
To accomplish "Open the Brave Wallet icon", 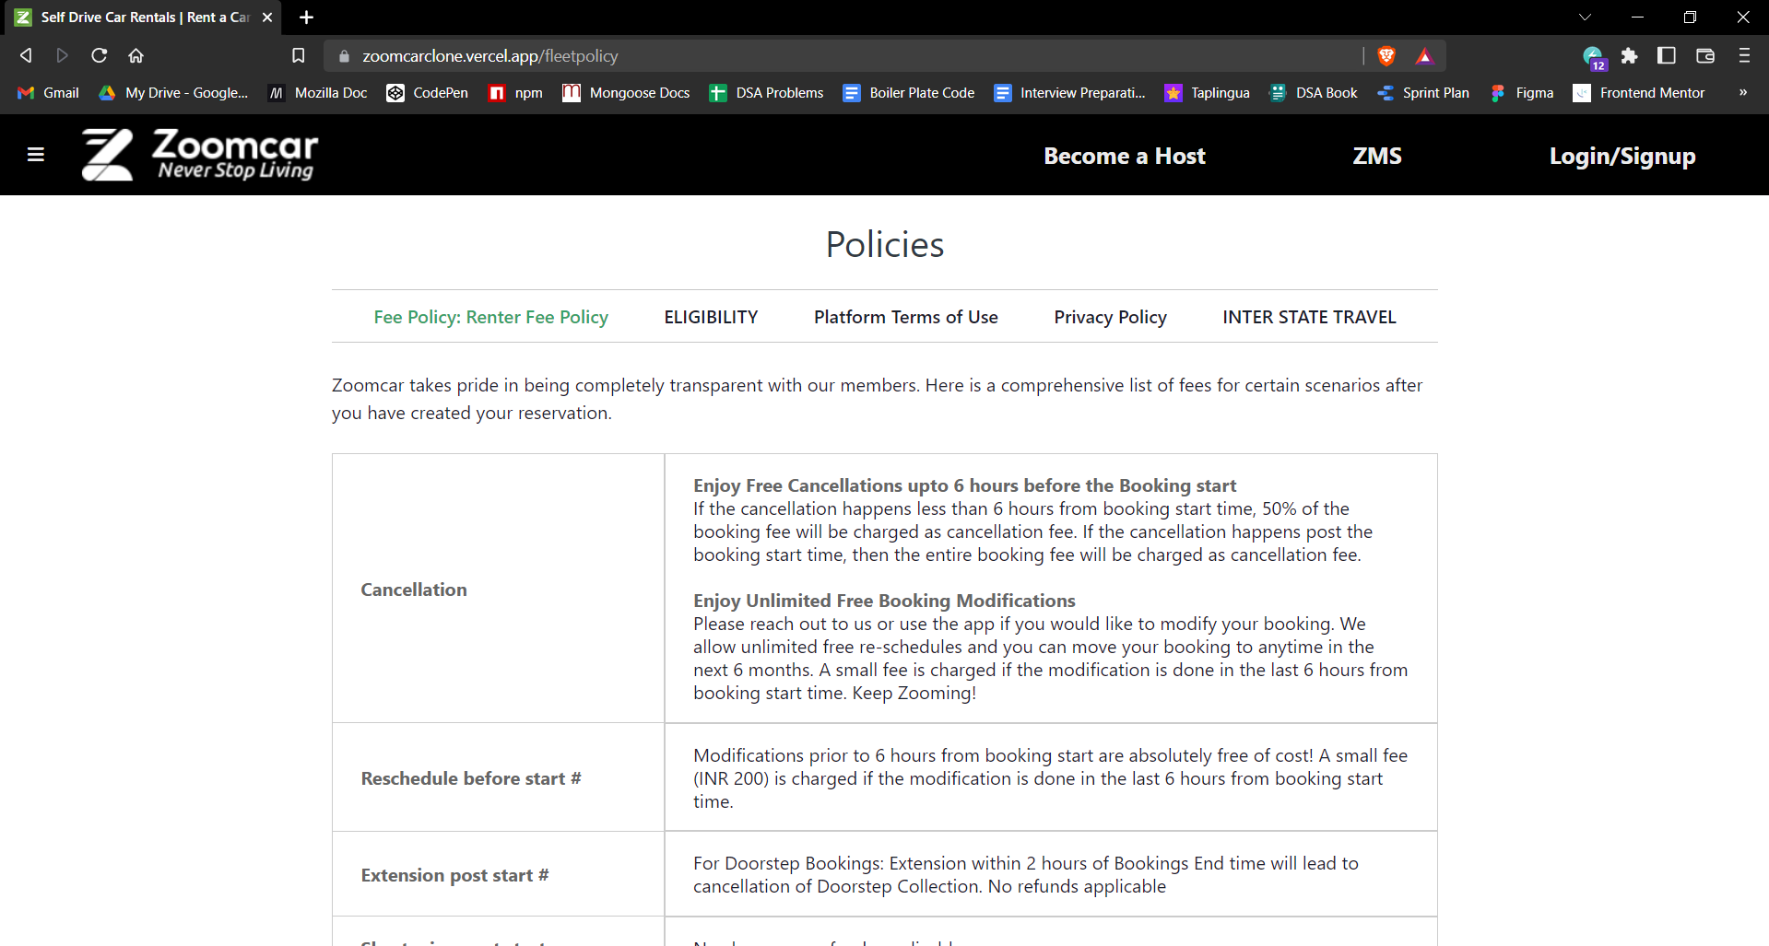I will click(1705, 55).
